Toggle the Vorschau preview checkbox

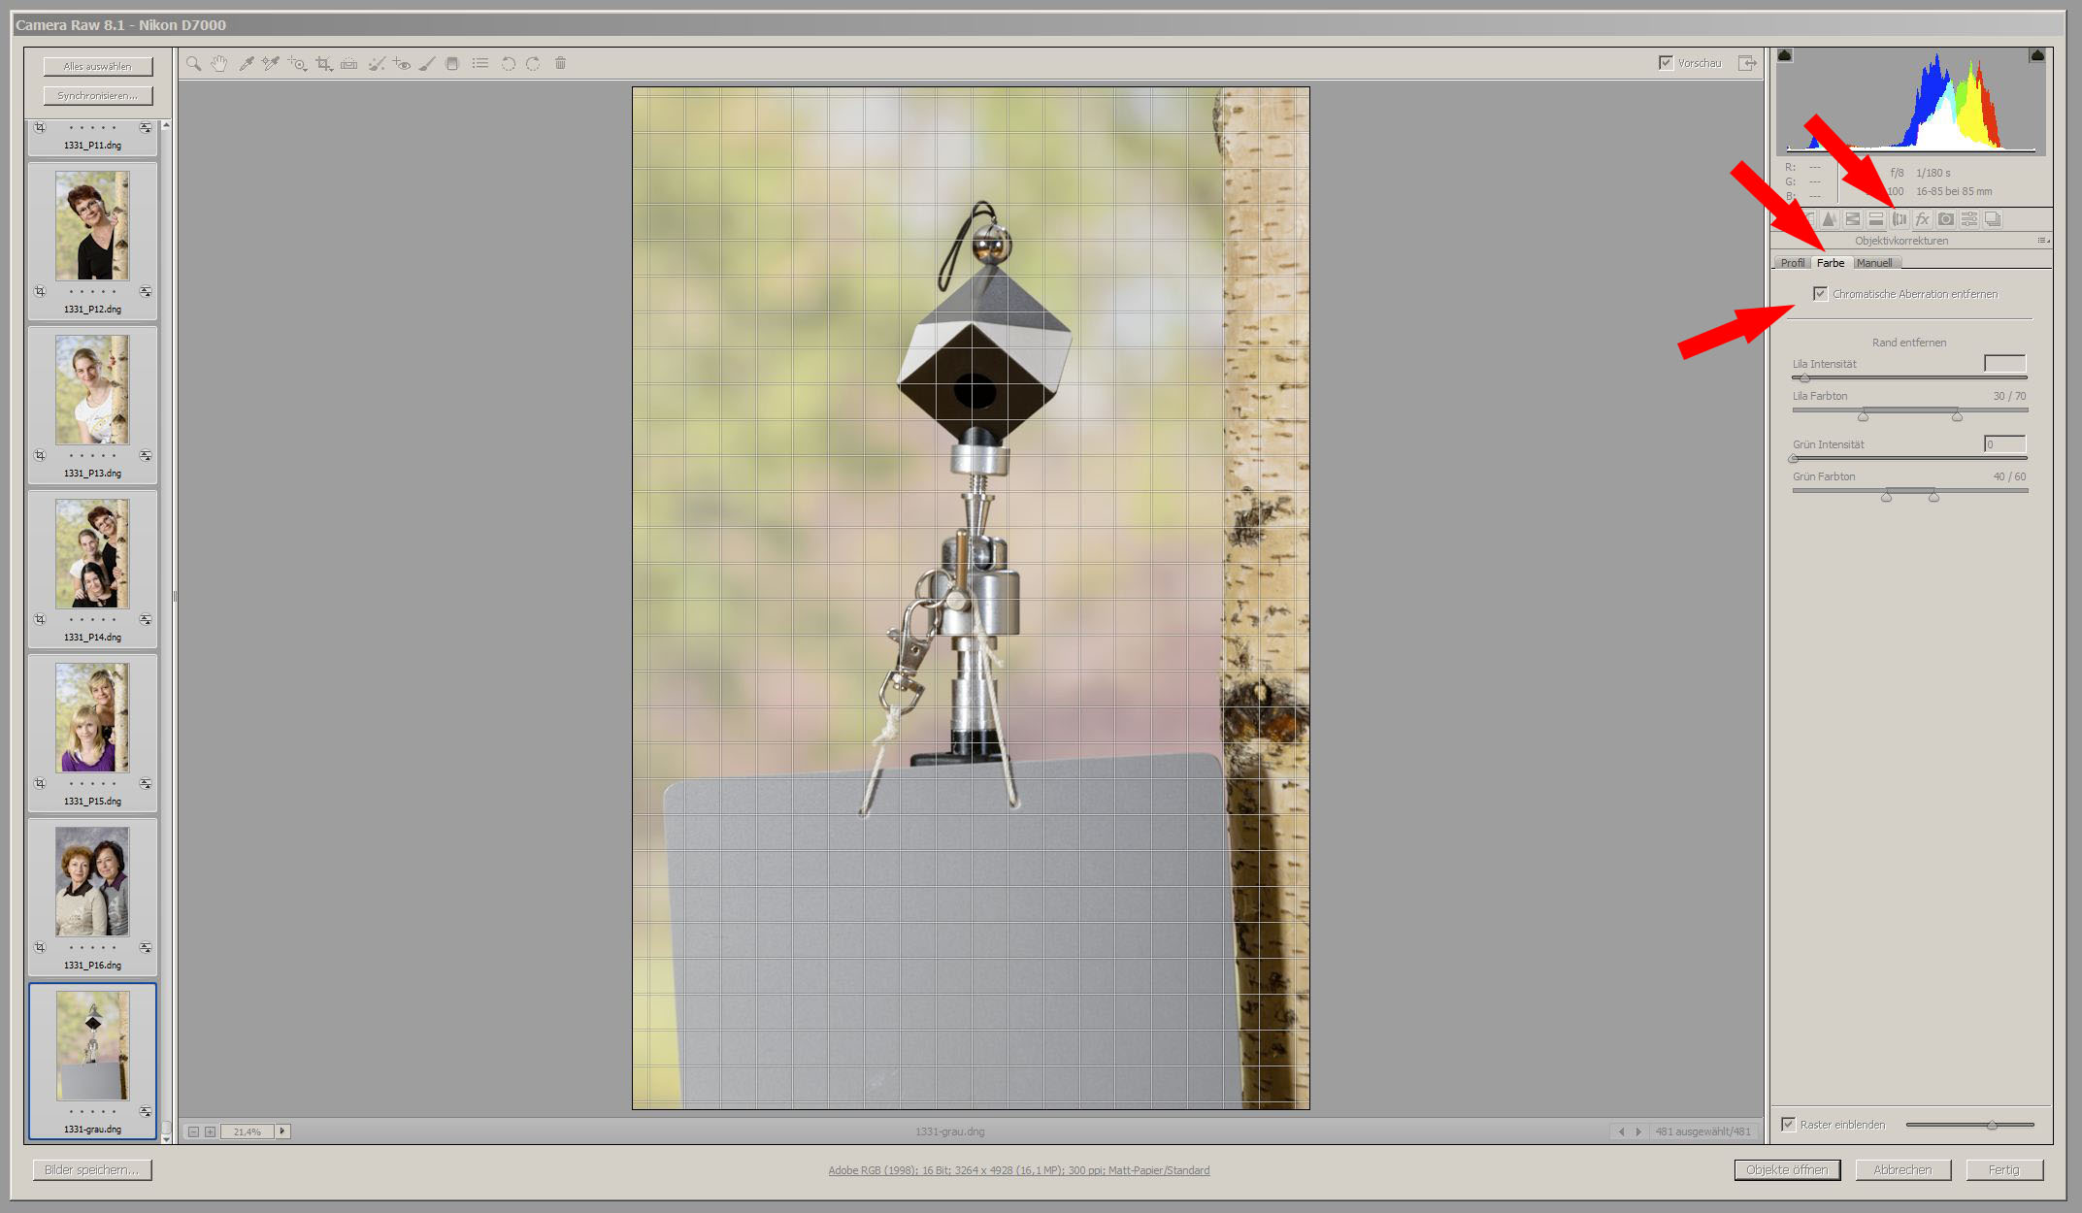click(1666, 63)
